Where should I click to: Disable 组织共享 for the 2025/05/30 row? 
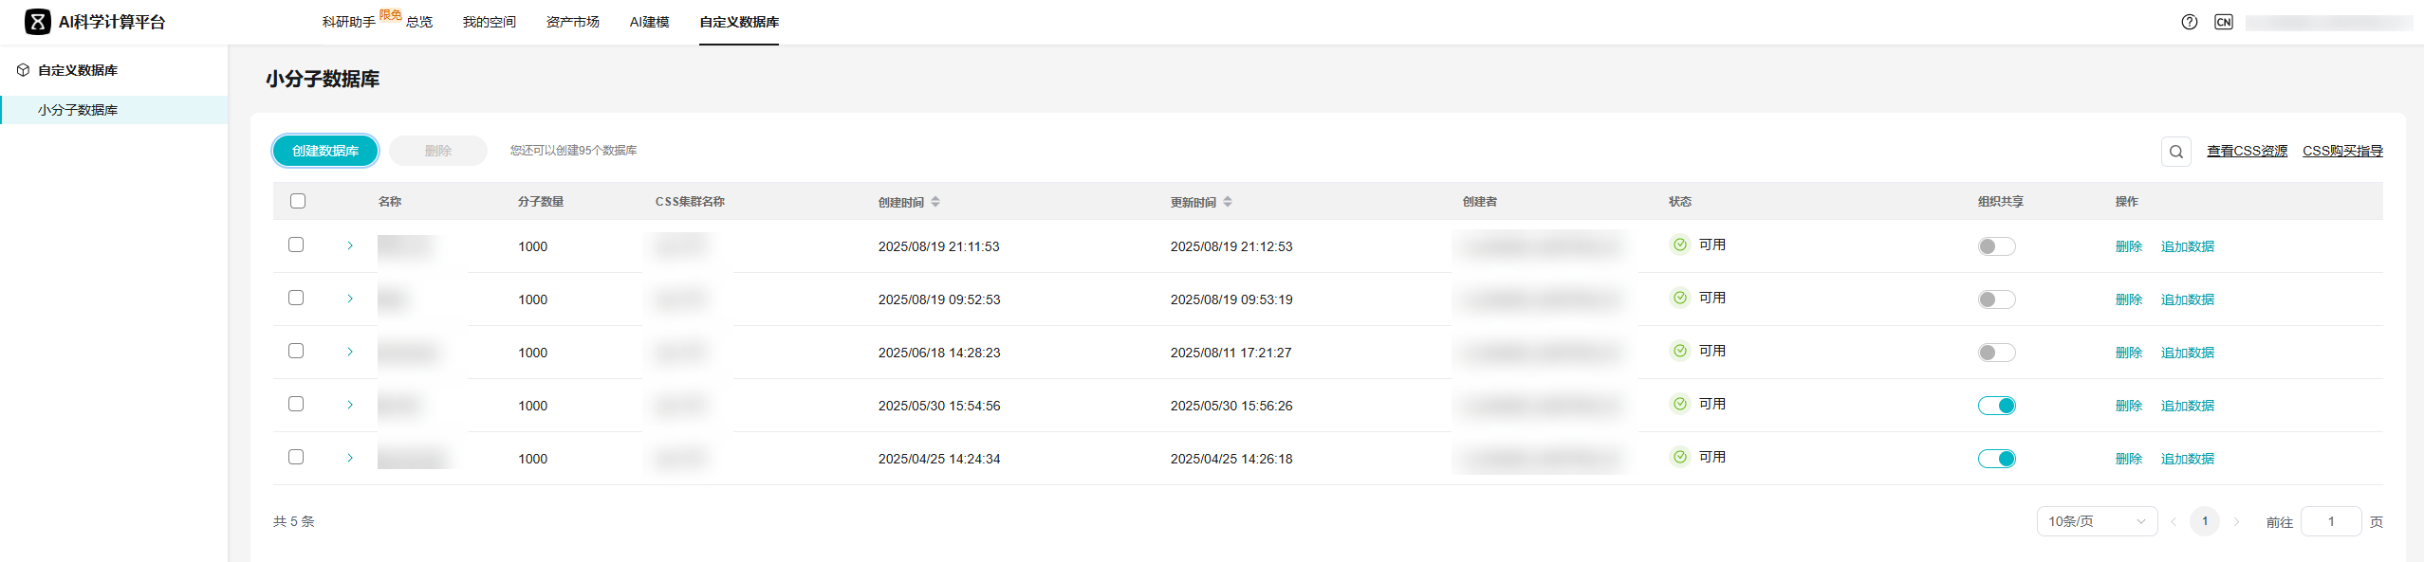pyautogui.click(x=1996, y=406)
